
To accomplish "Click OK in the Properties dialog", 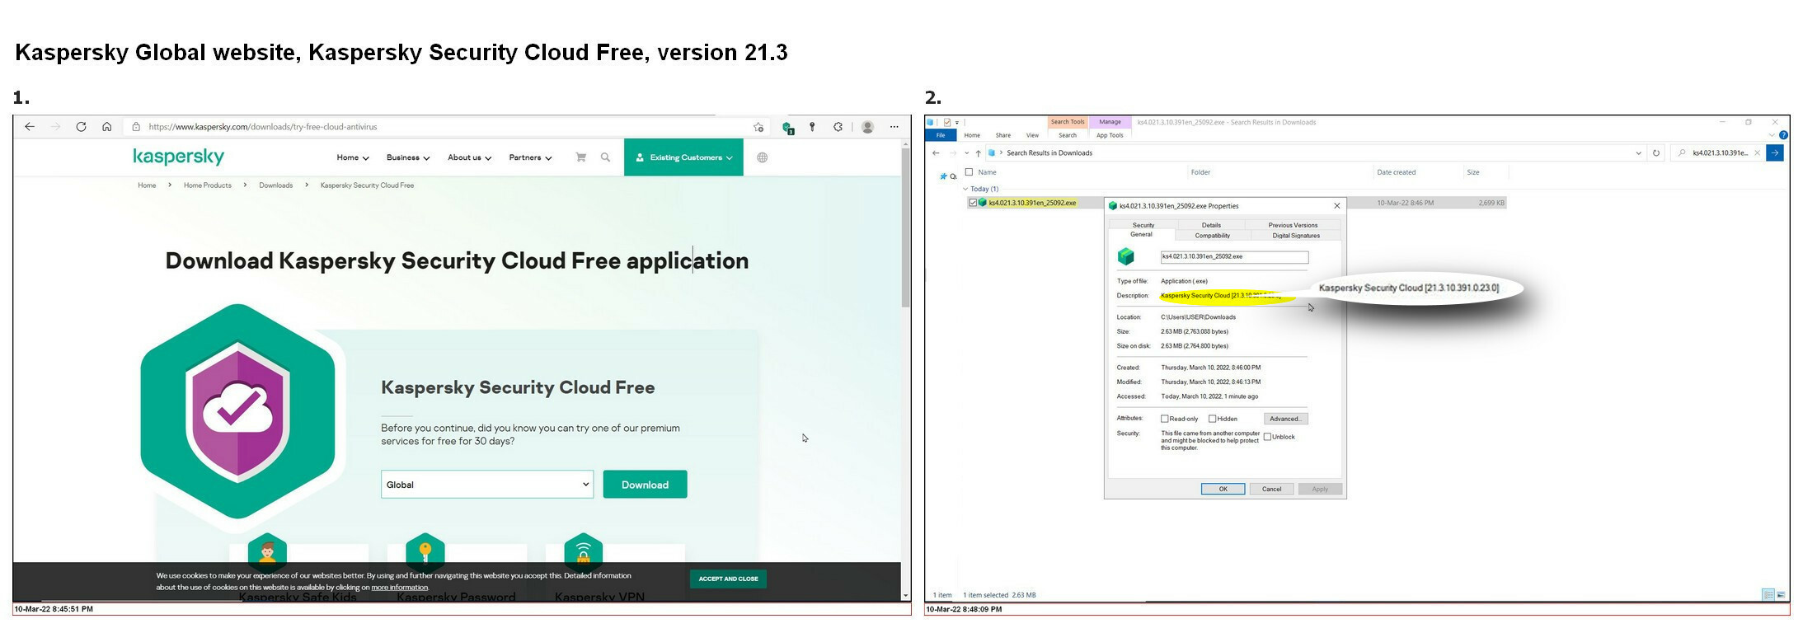I will click(x=1223, y=489).
